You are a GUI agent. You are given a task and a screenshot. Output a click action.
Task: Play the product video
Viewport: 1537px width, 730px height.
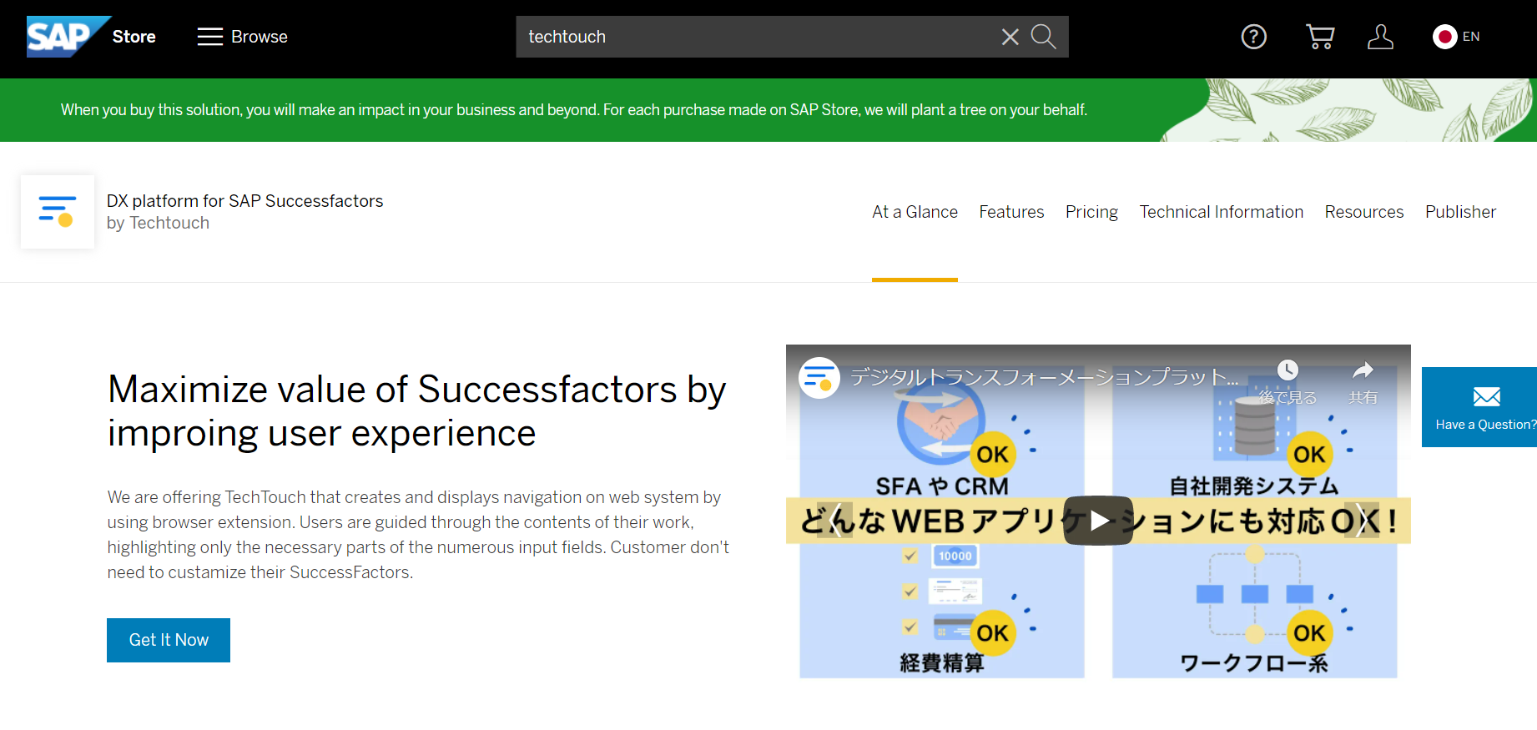point(1098,521)
